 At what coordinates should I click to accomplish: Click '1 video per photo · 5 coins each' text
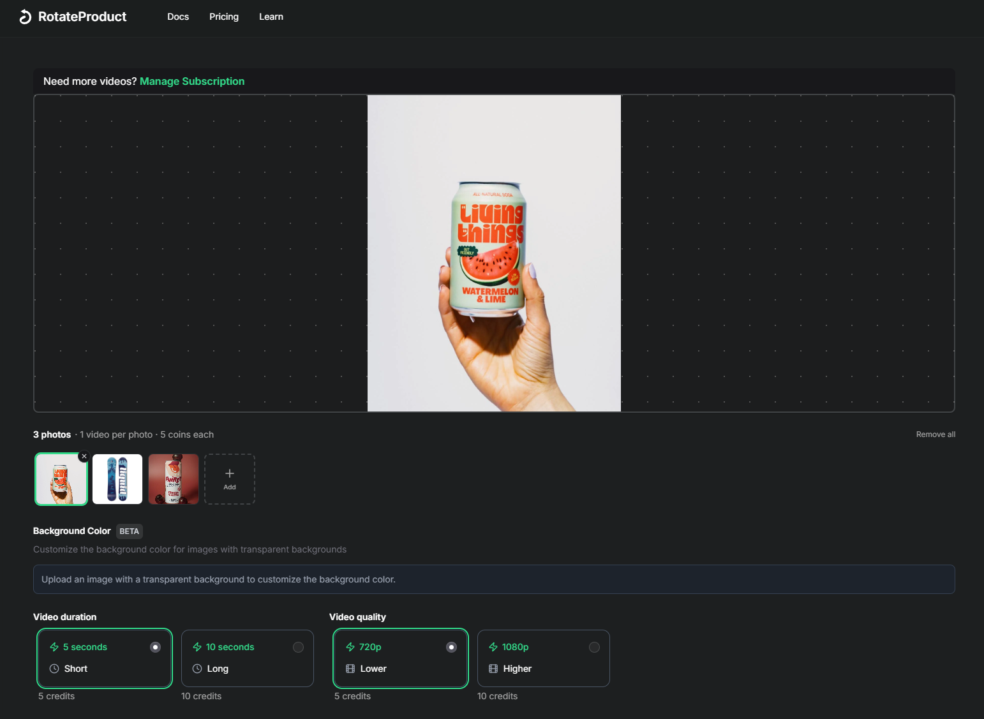[147, 434]
